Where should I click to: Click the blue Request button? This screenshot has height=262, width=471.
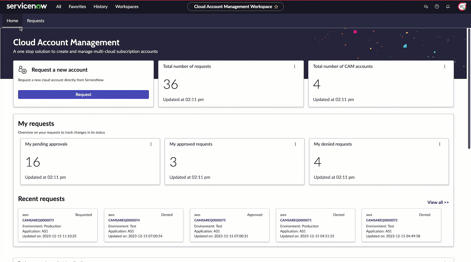83,94
